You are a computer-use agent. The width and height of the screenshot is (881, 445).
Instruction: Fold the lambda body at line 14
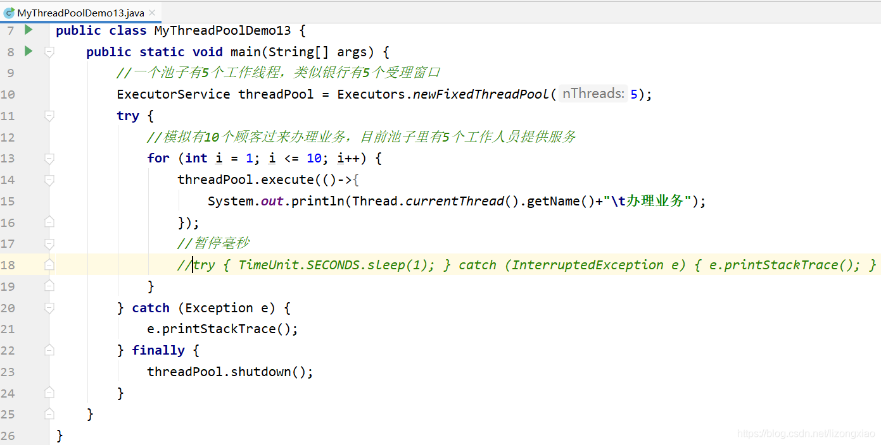pos(49,180)
